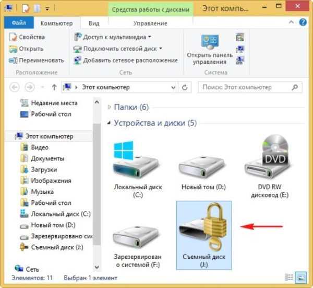313x288 pixels.
Task: Select the Средства работы с дисками contextual tab
Action: point(151,9)
